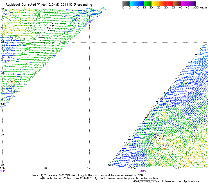Click the '25' legend scale label

(x=159, y=8)
